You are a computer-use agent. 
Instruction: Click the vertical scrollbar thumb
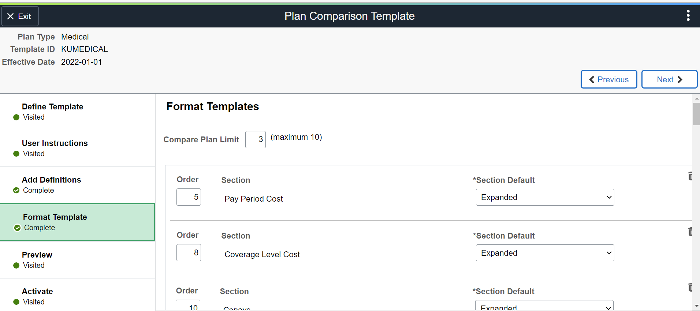pos(696,114)
